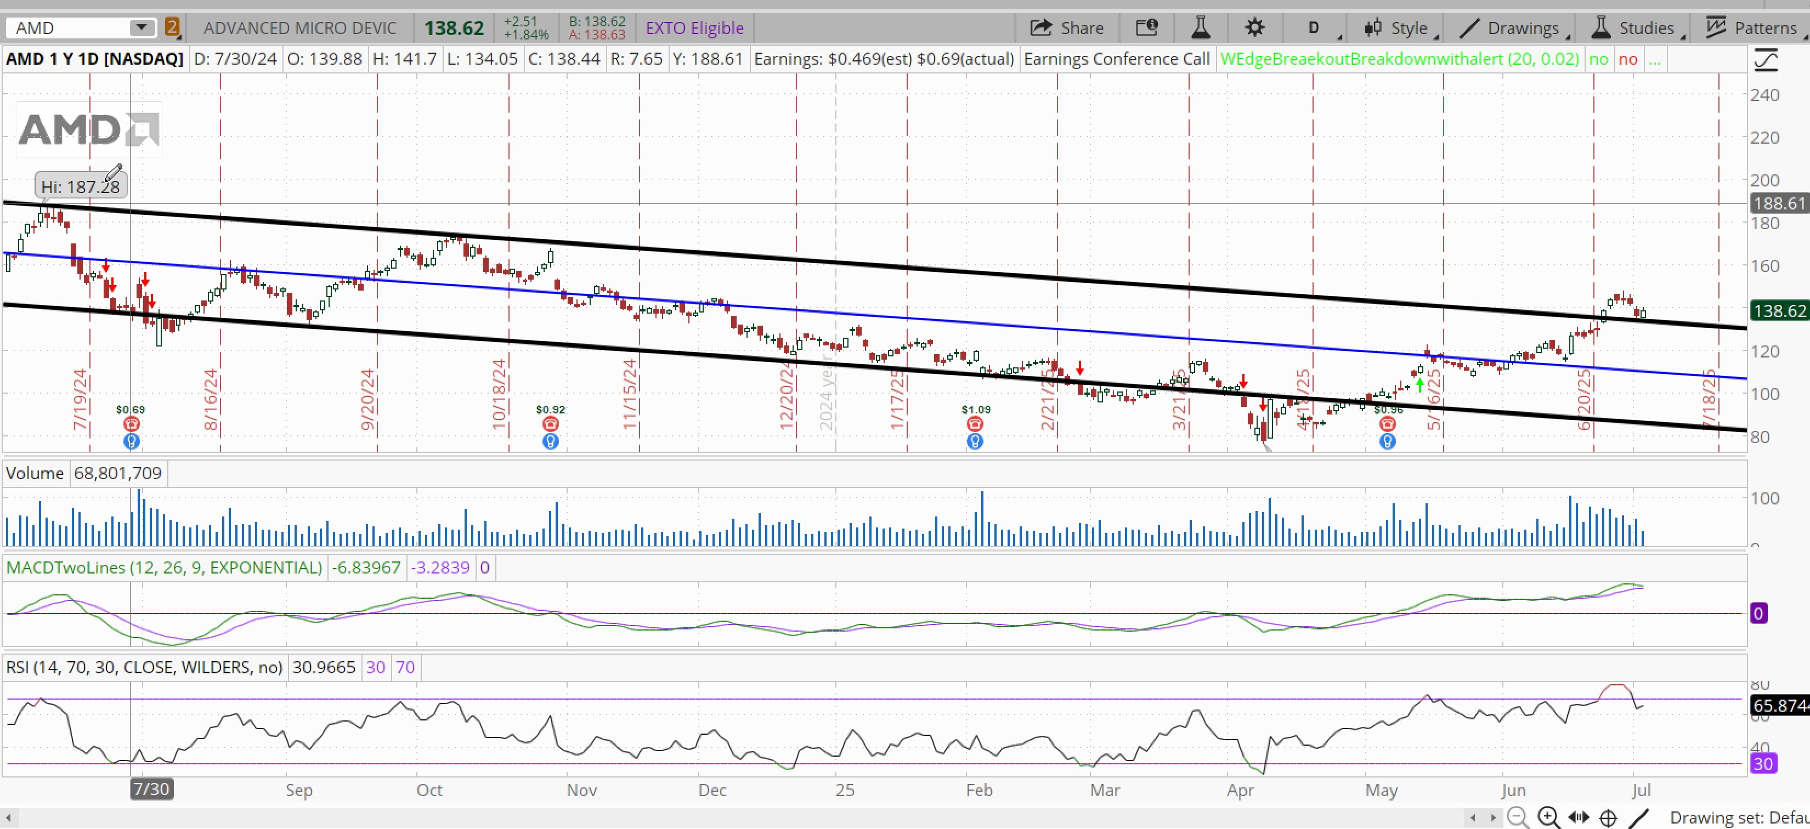Viewport: 1810px width, 829px height.
Task: Click the 10/18/24 expiration date marker
Action: pyautogui.click(x=499, y=394)
